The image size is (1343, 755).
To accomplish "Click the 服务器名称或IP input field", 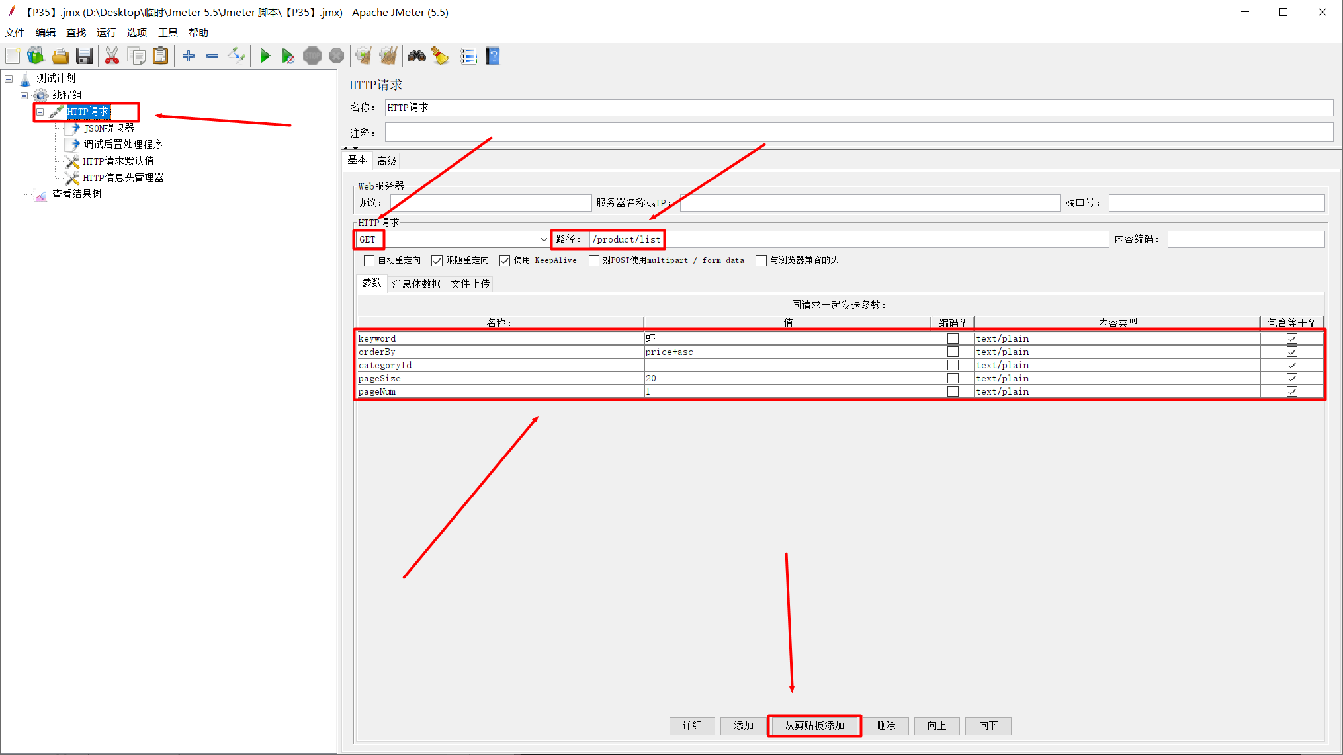I will [x=869, y=203].
